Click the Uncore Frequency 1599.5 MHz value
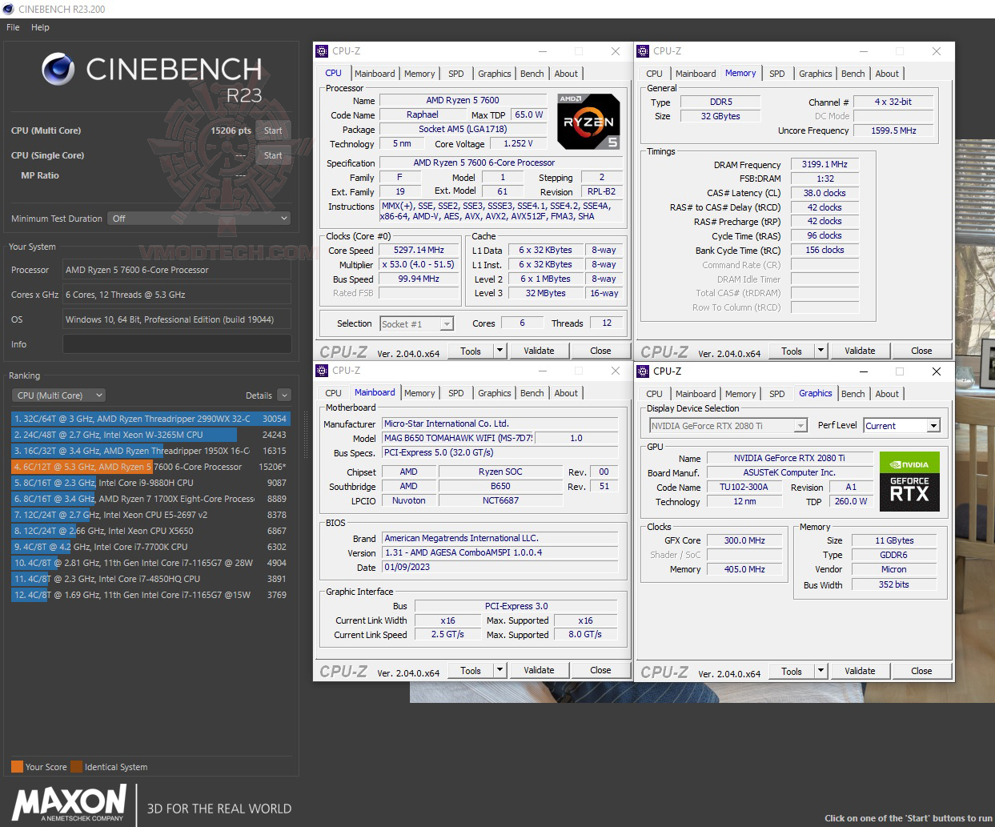The height and width of the screenshot is (827, 995). click(x=893, y=130)
